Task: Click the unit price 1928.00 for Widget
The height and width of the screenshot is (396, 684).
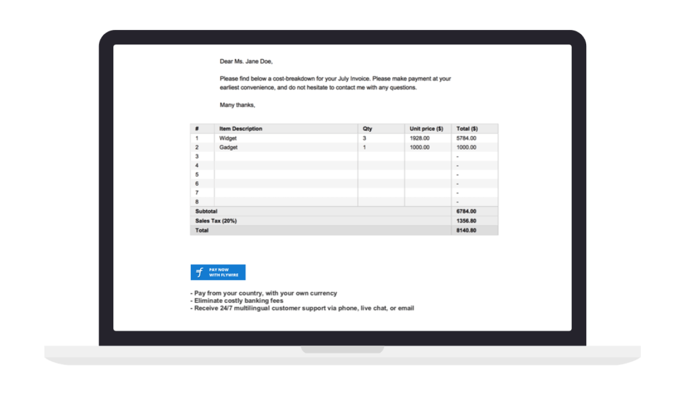Action: pos(419,138)
